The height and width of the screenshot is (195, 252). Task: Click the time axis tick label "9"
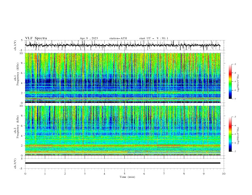pos(204,174)
